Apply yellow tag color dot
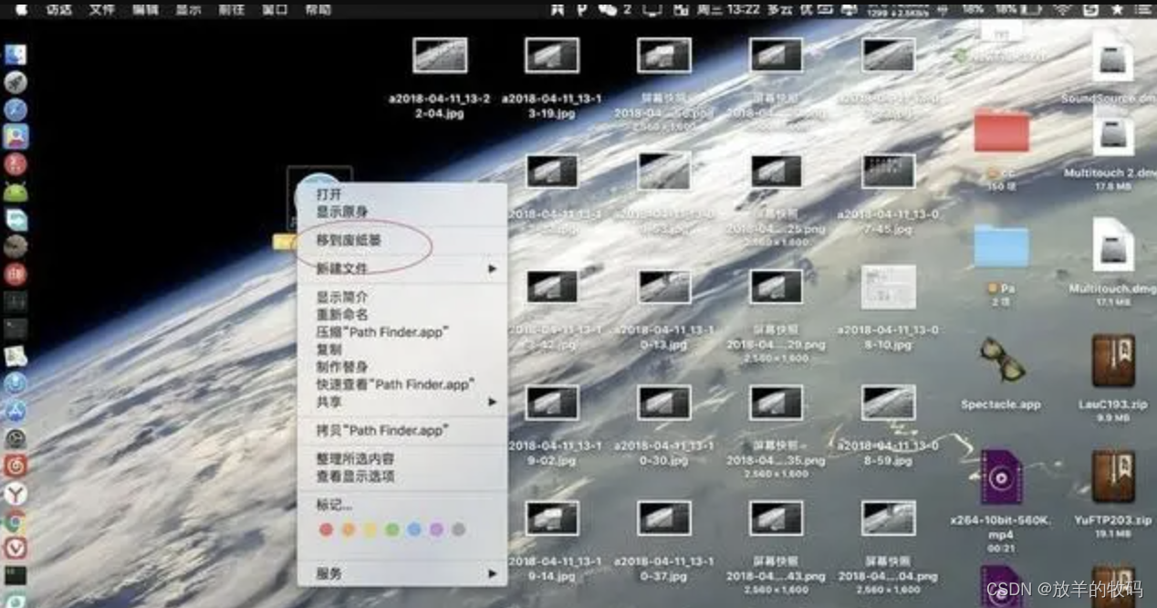 [x=370, y=529]
